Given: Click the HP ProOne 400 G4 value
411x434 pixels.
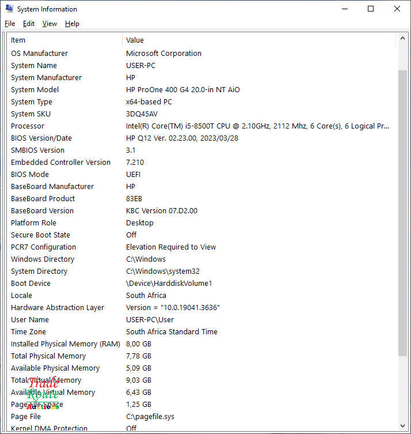Looking at the screenshot, I should point(183,90).
